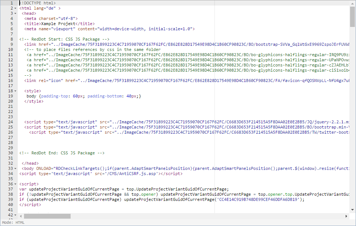Collapse the html tag fold on line 2

pos(16,8)
